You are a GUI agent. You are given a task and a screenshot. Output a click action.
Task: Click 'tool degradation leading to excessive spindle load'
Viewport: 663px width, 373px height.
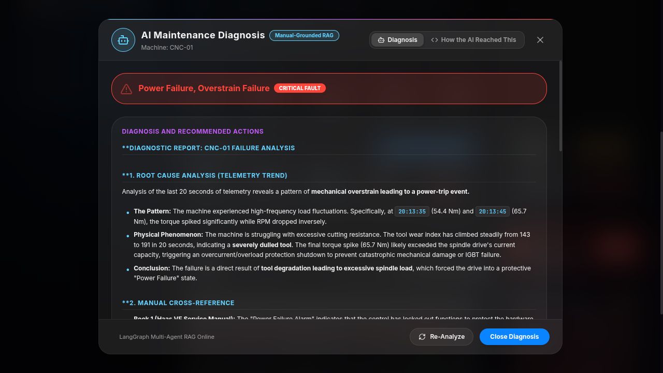coord(337,268)
